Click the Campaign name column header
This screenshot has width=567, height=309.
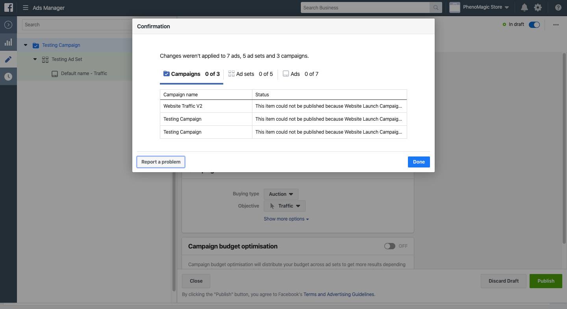tap(206, 95)
